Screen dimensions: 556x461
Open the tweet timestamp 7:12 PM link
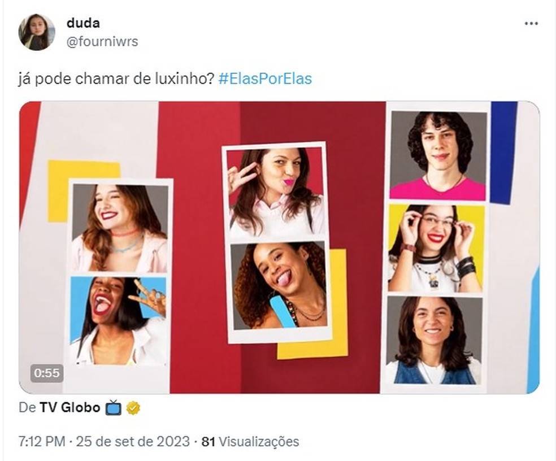tap(42, 441)
